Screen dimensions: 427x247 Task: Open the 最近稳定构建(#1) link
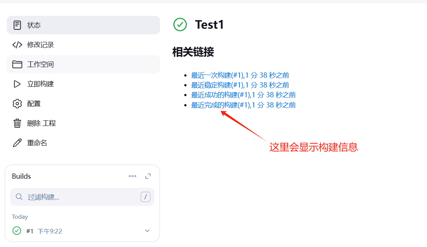(240, 85)
